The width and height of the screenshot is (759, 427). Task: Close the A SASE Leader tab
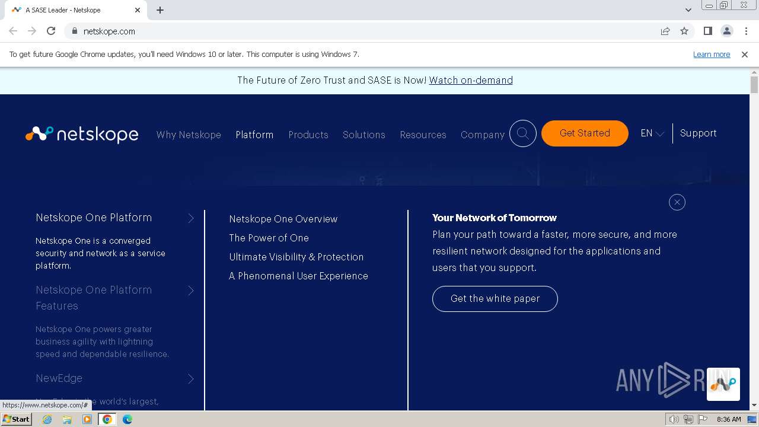[x=138, y=10]
